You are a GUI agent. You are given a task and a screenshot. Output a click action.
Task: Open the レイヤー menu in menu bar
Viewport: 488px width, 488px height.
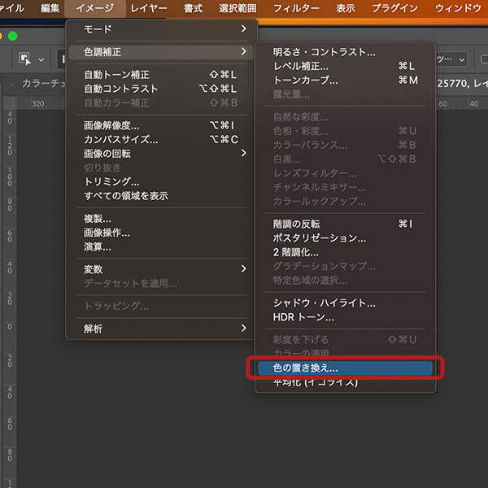(x=149, y=8)
